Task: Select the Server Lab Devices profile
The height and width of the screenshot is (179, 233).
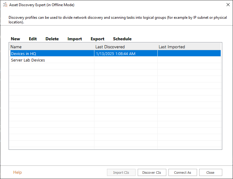Action: coord(28,60)
